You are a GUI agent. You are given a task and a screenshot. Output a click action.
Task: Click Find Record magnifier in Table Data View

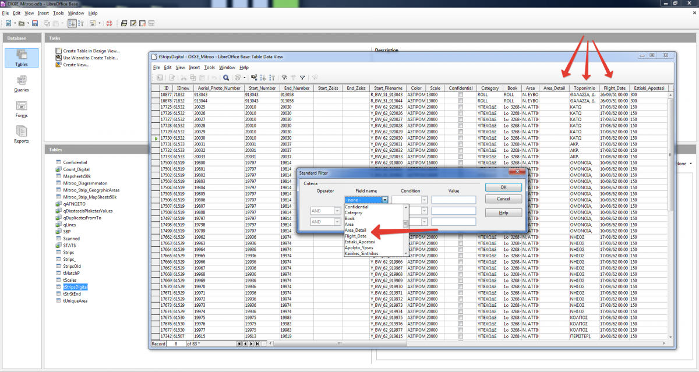tap(225, 77)
